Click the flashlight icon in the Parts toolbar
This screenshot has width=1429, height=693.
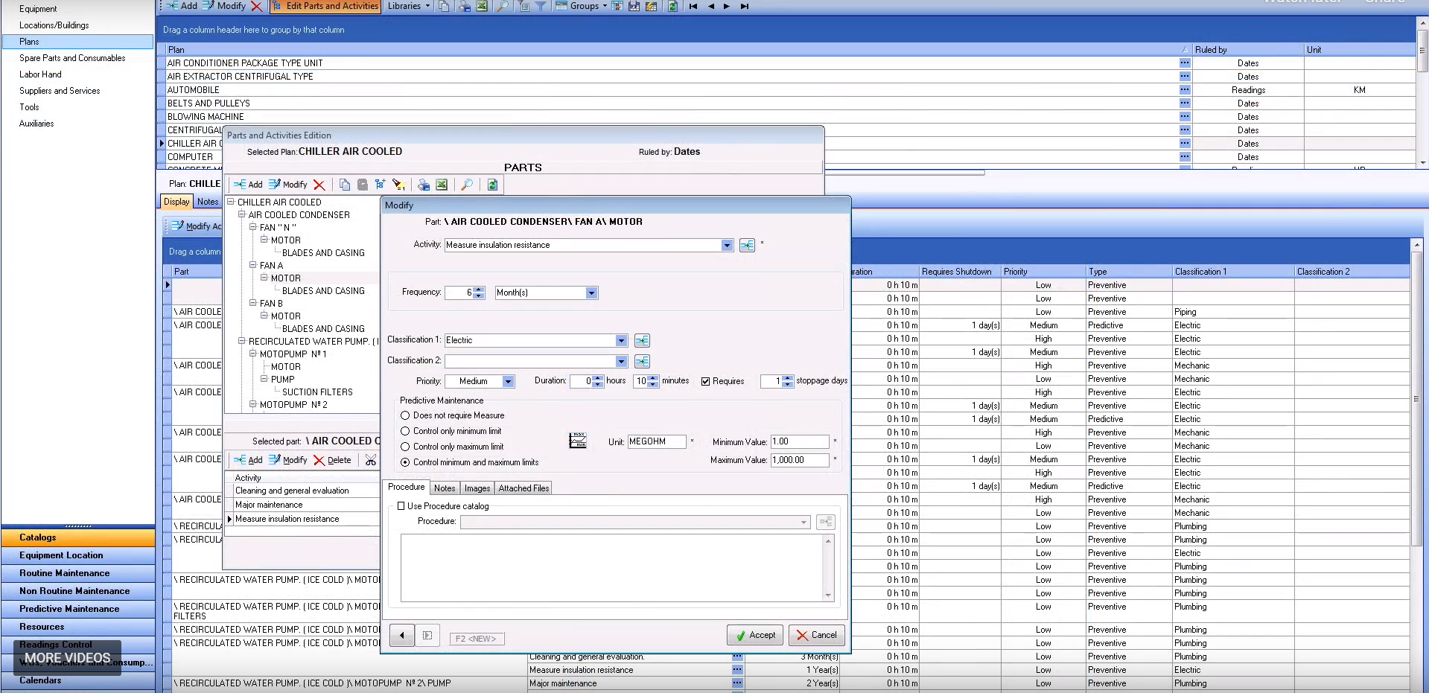(x=398, y=185)
